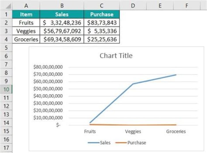
Task: Select column D header
Action: click(x=133, y=6)
